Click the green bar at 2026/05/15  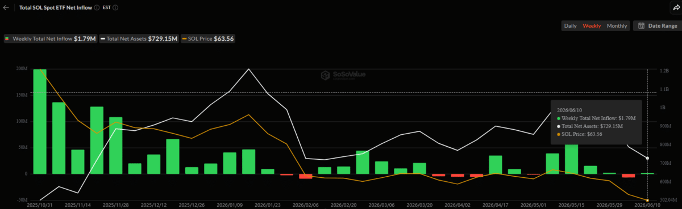click(571, 159)
